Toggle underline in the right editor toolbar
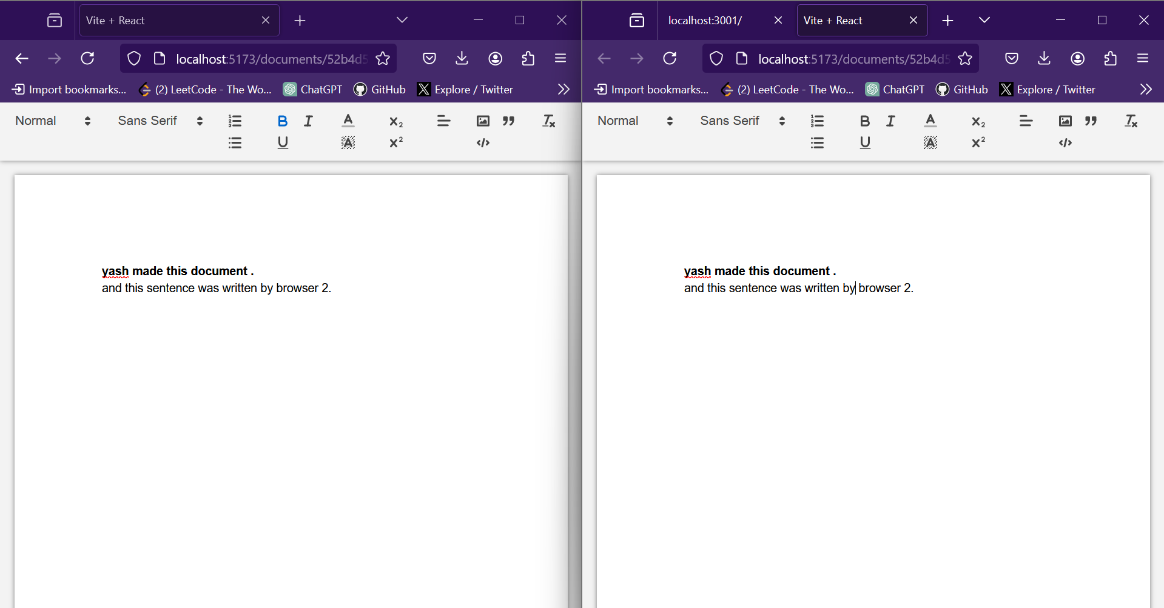 (x=865, y=142)
